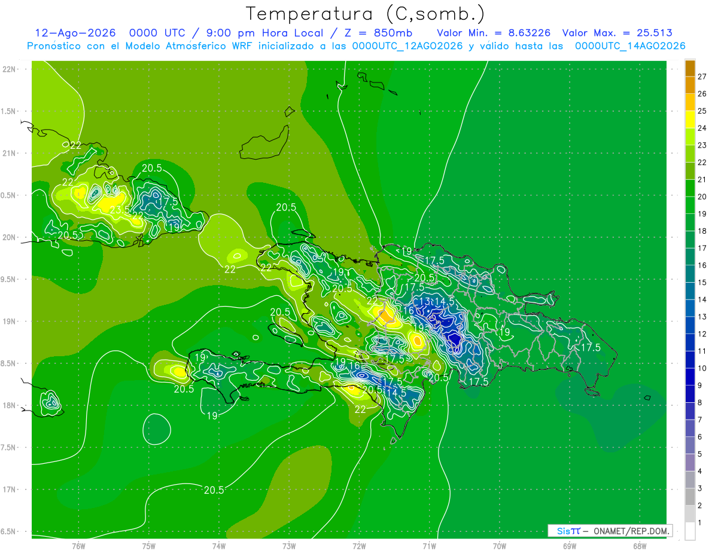The image size is (718, 554).
Task: Click the "Valor Min. = 8.63226" readout
Action: 494,33
